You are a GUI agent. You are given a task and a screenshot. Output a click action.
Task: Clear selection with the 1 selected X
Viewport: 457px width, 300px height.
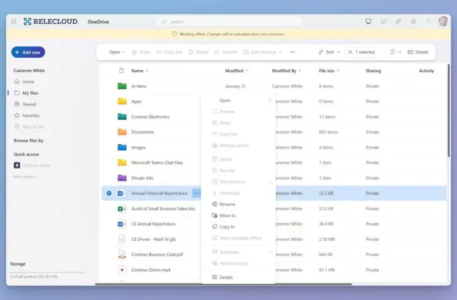350,52
